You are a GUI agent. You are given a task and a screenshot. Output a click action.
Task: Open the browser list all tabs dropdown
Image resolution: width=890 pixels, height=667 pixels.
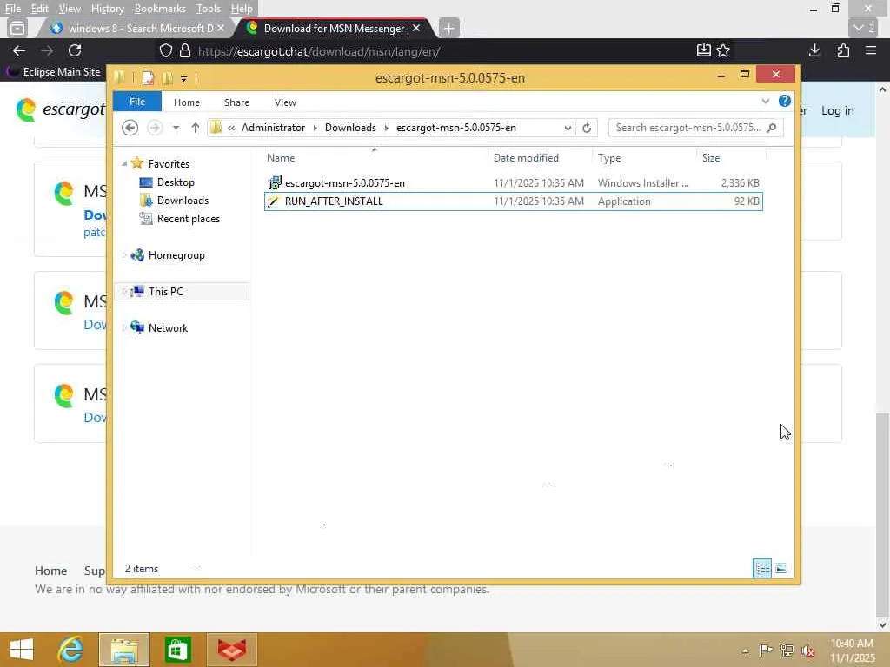864,28
